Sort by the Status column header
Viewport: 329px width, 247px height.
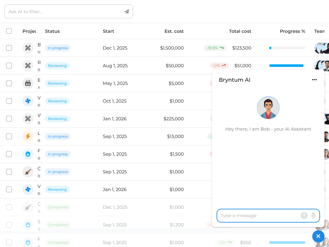pyautogui.click(x=51, y=31)
